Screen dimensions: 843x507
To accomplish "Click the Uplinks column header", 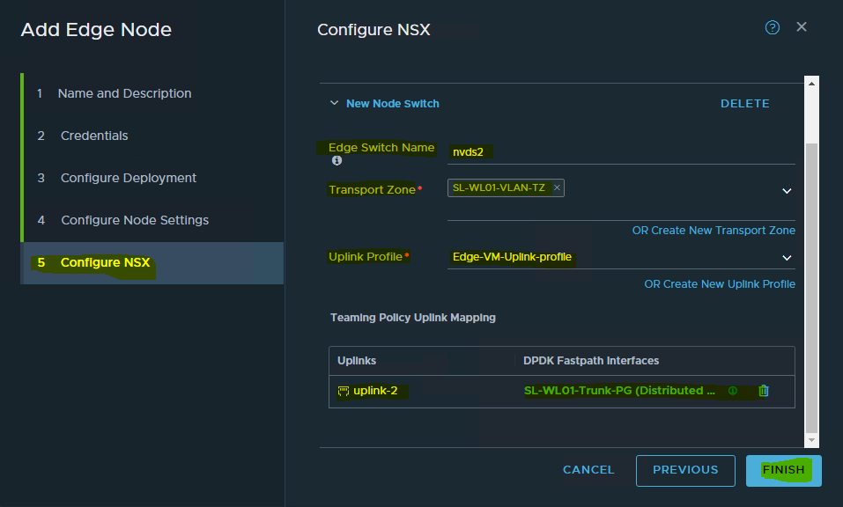I will click(x=357, y=360).
